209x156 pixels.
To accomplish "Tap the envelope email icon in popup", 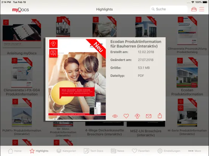I will click(148, 116).
